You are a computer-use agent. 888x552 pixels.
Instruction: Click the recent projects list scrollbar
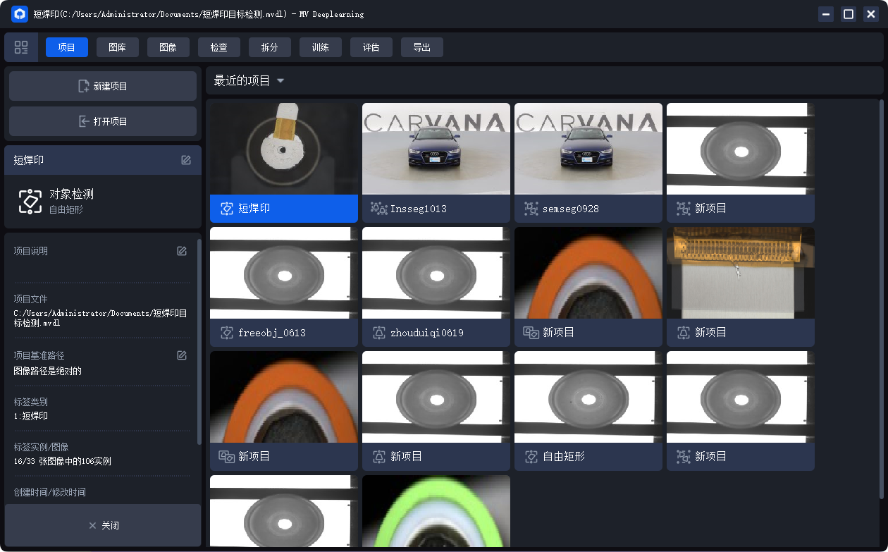881,299
